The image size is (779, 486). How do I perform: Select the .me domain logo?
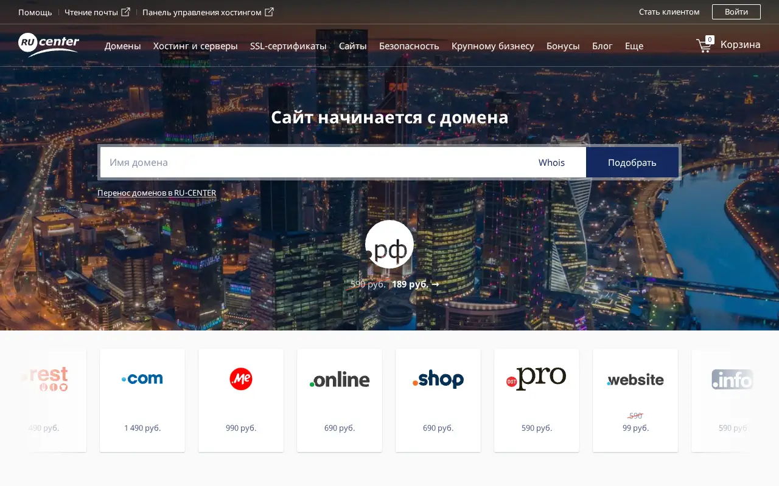click(241, 379)
